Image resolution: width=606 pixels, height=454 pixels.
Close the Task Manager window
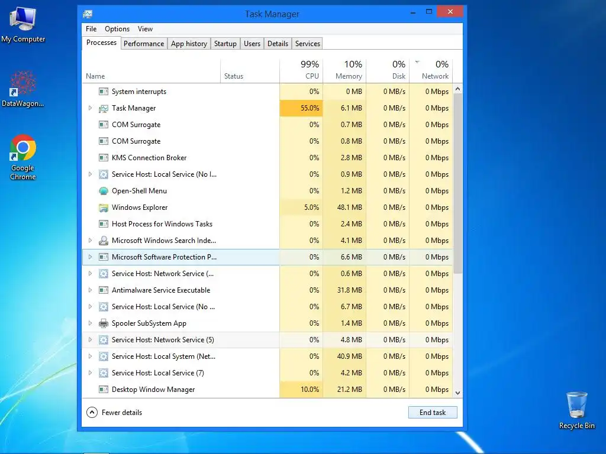[450, 12]
